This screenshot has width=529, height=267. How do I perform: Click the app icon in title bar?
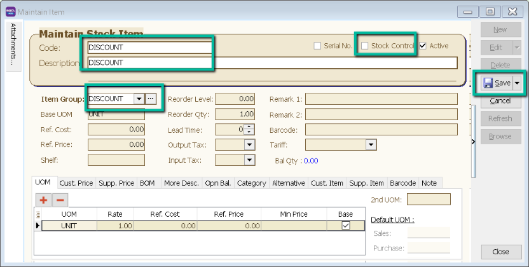point(10,11)
